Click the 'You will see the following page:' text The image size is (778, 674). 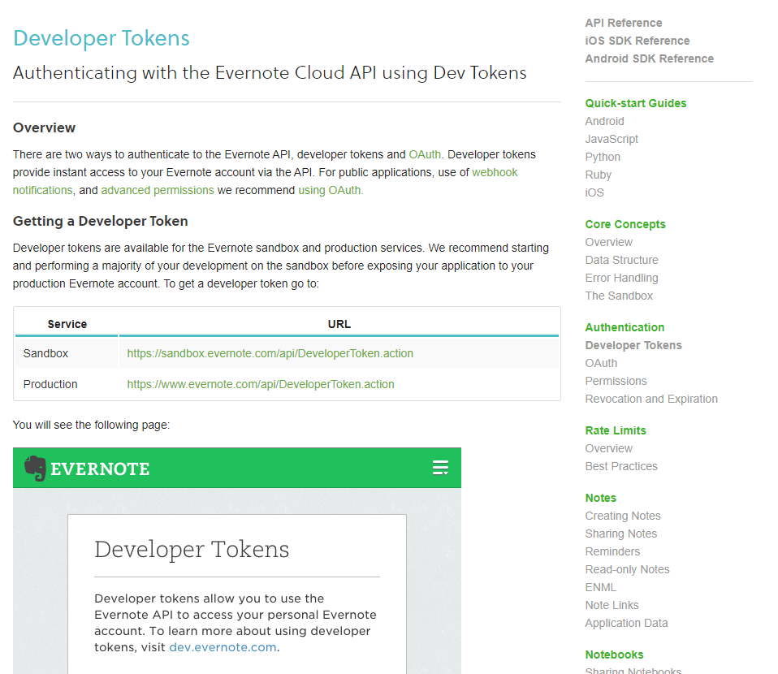(91, 425)
